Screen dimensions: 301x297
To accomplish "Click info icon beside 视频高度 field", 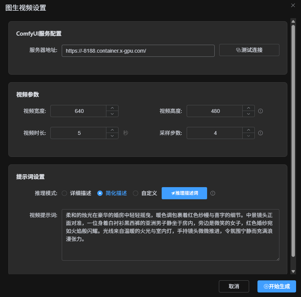I will 260,111.
